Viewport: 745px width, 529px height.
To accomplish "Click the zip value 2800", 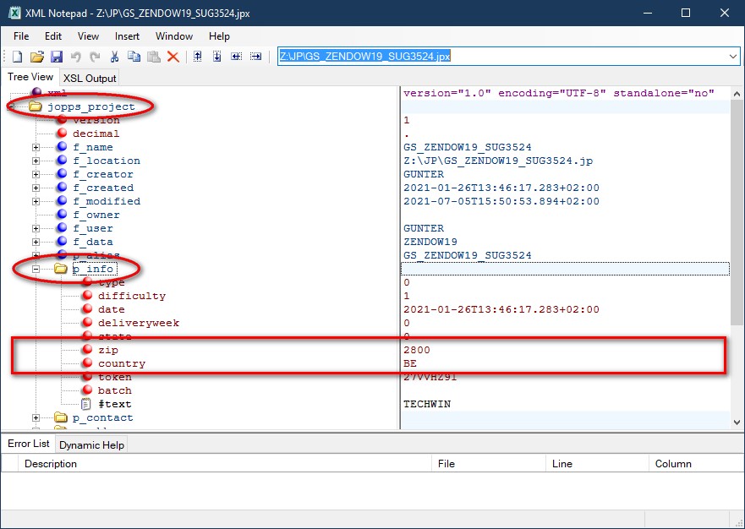I will click(x=417, y=350).
